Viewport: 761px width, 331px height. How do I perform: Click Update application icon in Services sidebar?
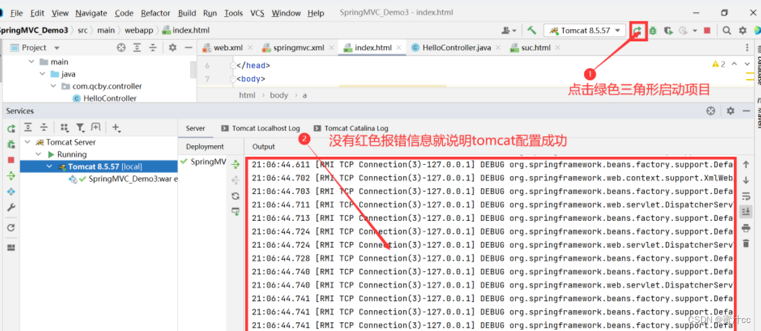[x=11, y=192]
